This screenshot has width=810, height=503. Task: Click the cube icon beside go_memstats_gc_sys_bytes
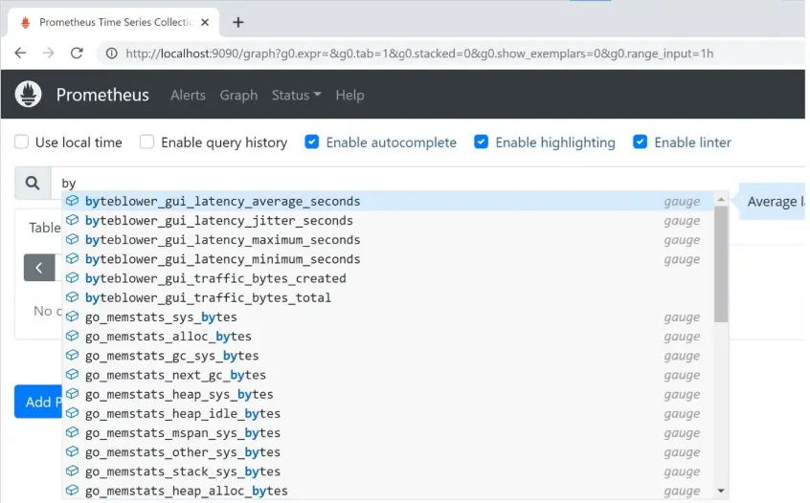point(73,355)
